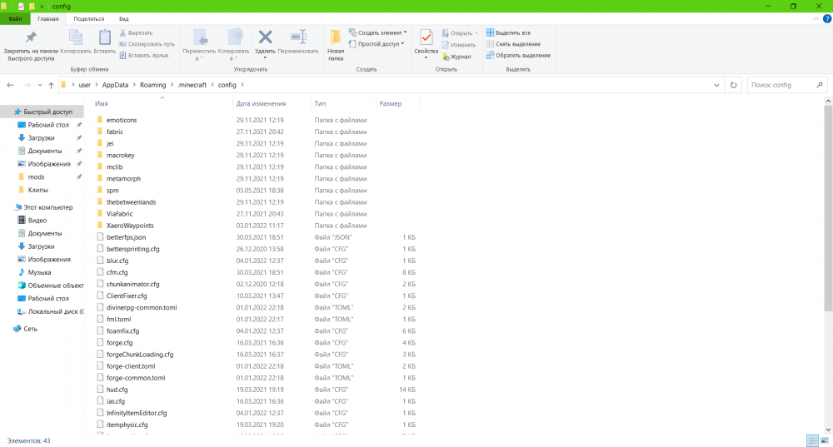This screenshot has height=447, width=833.
Task: Select the betterfps.json file
Action: pyautogui.click(x=126, y=237)
